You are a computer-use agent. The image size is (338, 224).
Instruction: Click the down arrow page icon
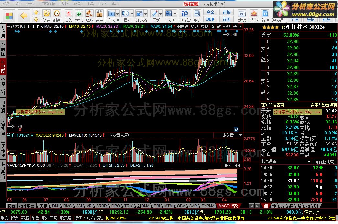(36, 19)
